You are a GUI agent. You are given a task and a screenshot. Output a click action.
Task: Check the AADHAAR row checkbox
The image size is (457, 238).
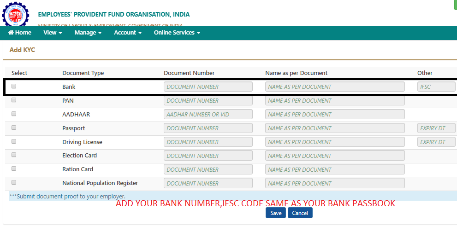point(14,114)
